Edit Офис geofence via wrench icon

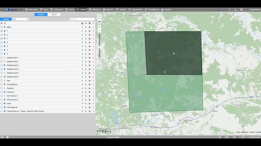pos(86,103)
